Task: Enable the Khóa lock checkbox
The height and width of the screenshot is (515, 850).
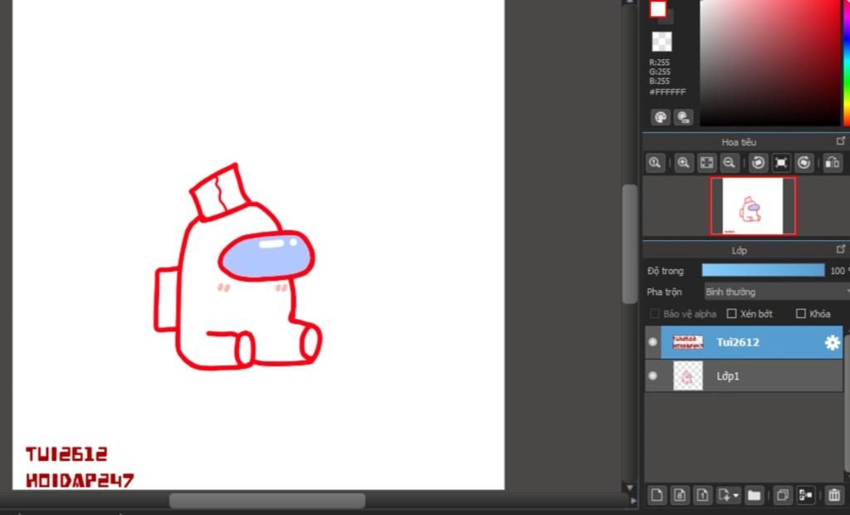Action: point(801,314)
